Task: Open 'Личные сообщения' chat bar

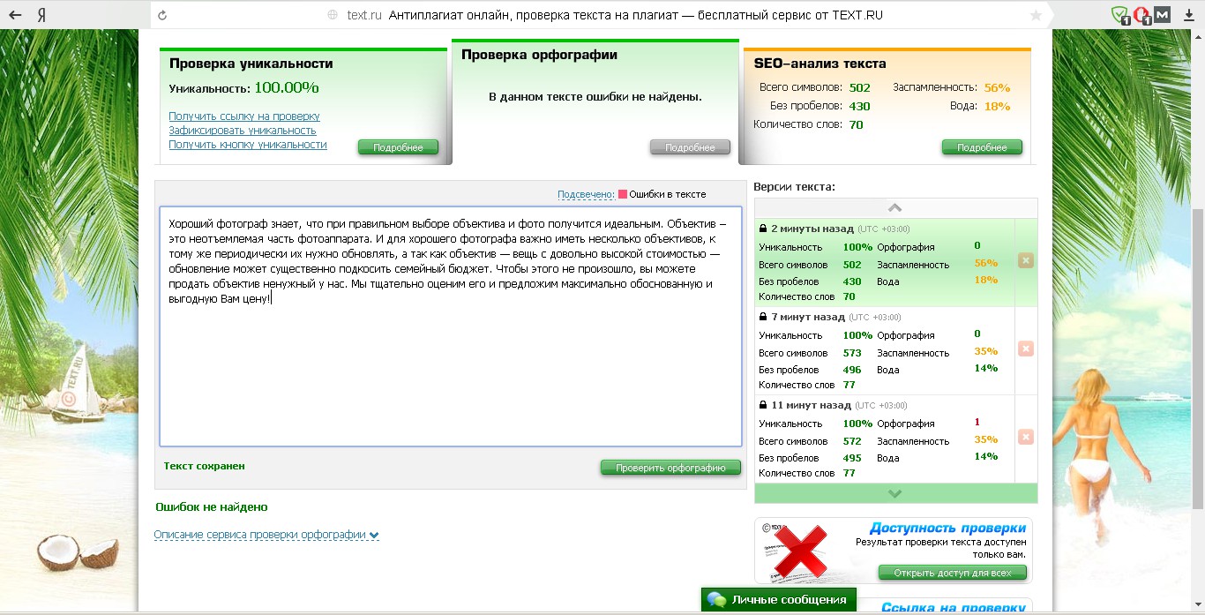Action: pos(779,600)
